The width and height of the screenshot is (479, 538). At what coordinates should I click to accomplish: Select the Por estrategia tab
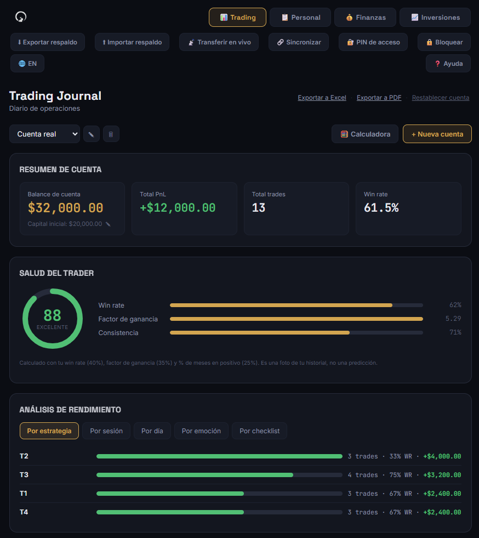pyautogui.click(x=49, y=431)
